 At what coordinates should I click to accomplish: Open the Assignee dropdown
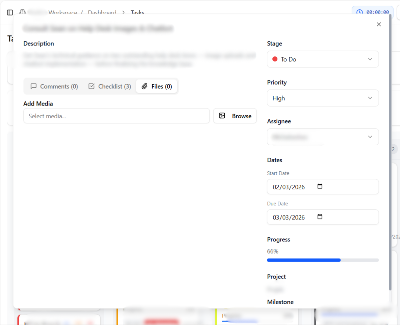pos(323,137)
